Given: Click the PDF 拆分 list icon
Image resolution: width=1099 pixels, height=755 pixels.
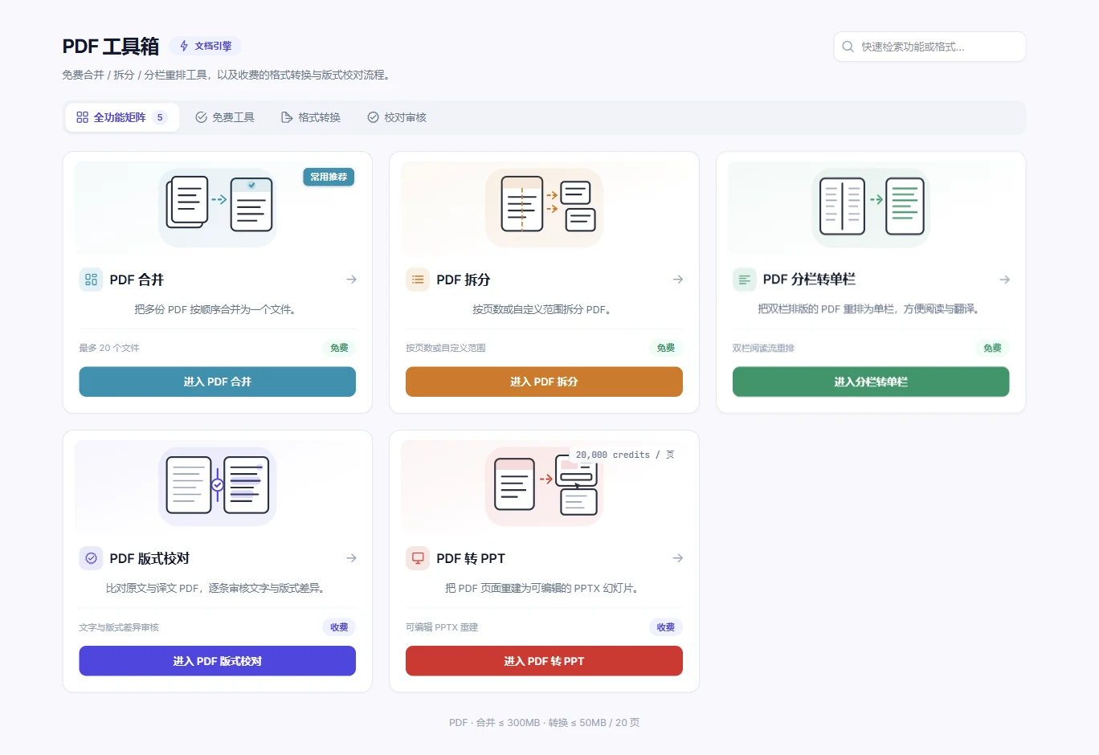Looking at the screenshot, I should [418, 280].
